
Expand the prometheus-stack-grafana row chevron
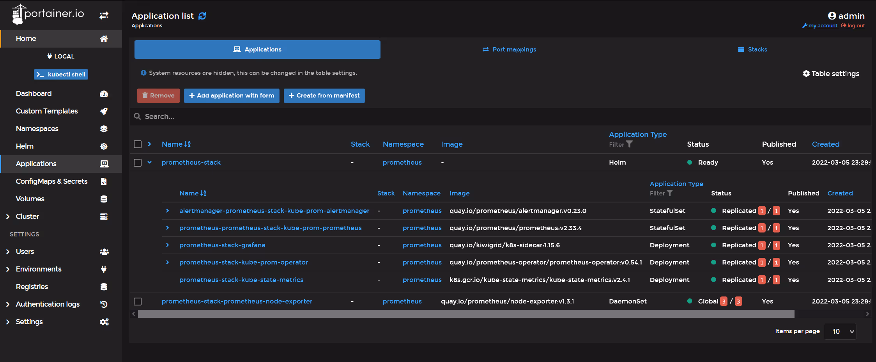pyautogui.click(x=168, y=245)
